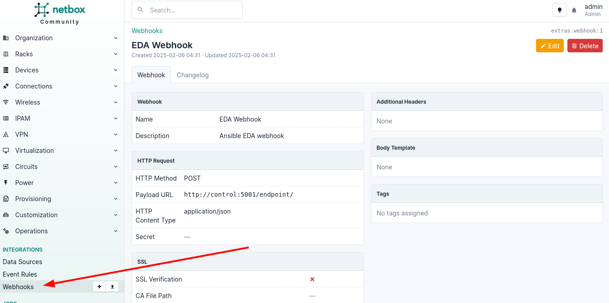The height and width of the screenshot is (303, 609).
Task: Add a webhook with plus icon
Action: [99, 287]
